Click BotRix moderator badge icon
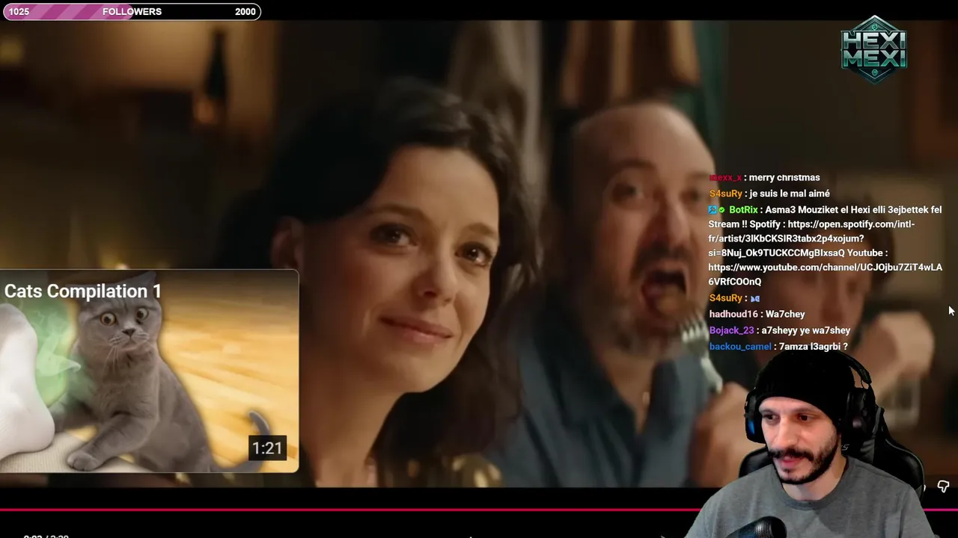The width and height of the screenshot is (958, 538). [x=713, y=210]
